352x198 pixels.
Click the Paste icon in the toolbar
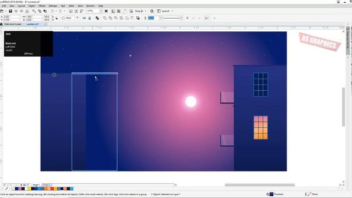click(x=45, y=11)
